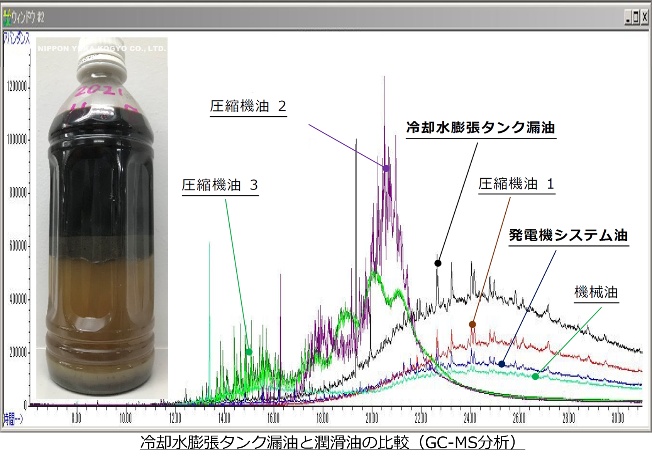Select the 圧縮機油 3 label
The image size is (652, 463).
point(220,185)
